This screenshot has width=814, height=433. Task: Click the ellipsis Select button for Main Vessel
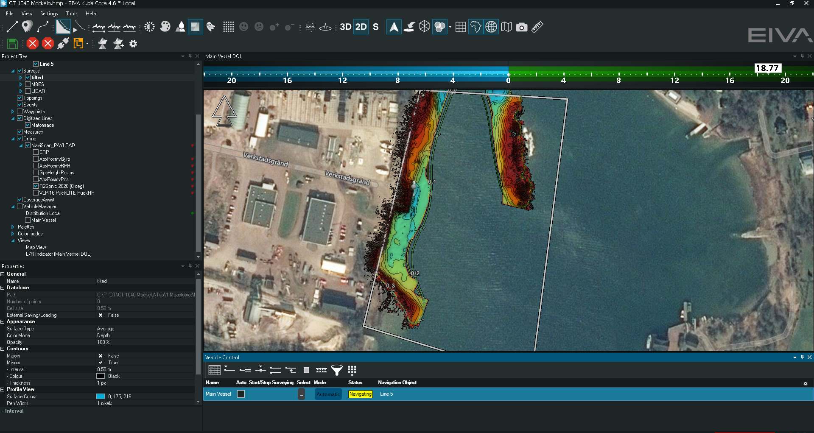coord(301,394)
